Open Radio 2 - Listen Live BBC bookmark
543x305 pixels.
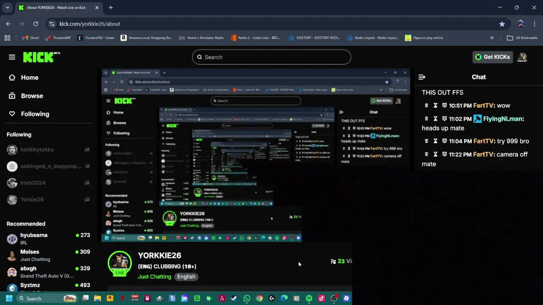click(x=256, y=38)
